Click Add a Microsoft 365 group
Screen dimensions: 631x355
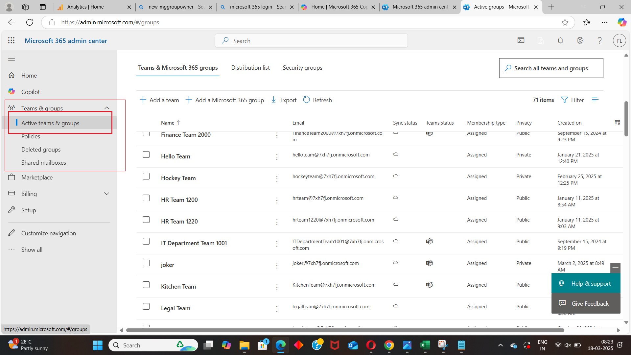(225, 100)
